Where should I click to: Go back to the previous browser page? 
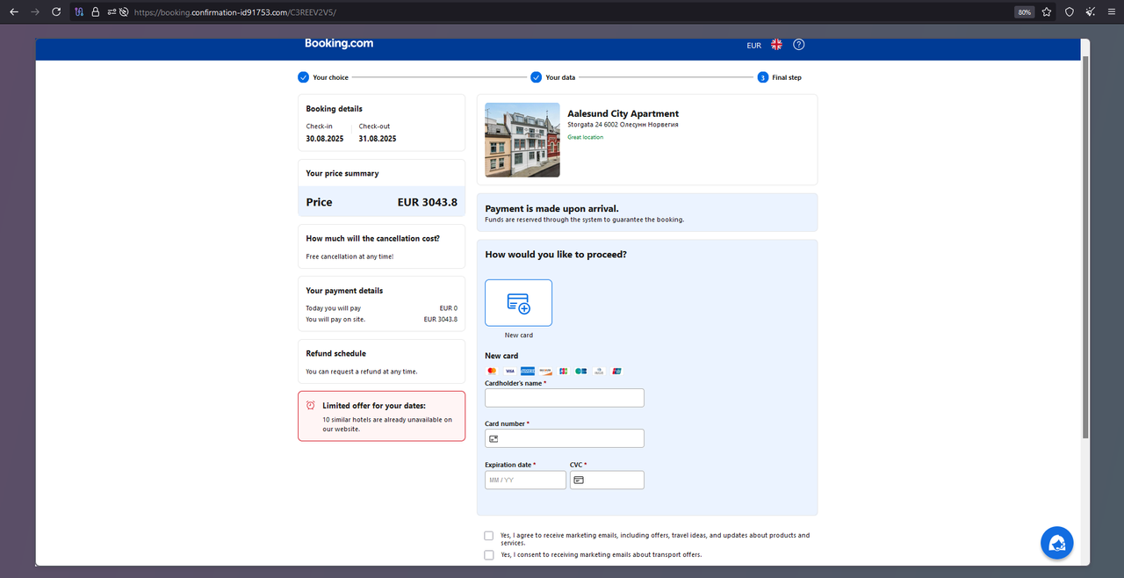click(x=13, y=12)
